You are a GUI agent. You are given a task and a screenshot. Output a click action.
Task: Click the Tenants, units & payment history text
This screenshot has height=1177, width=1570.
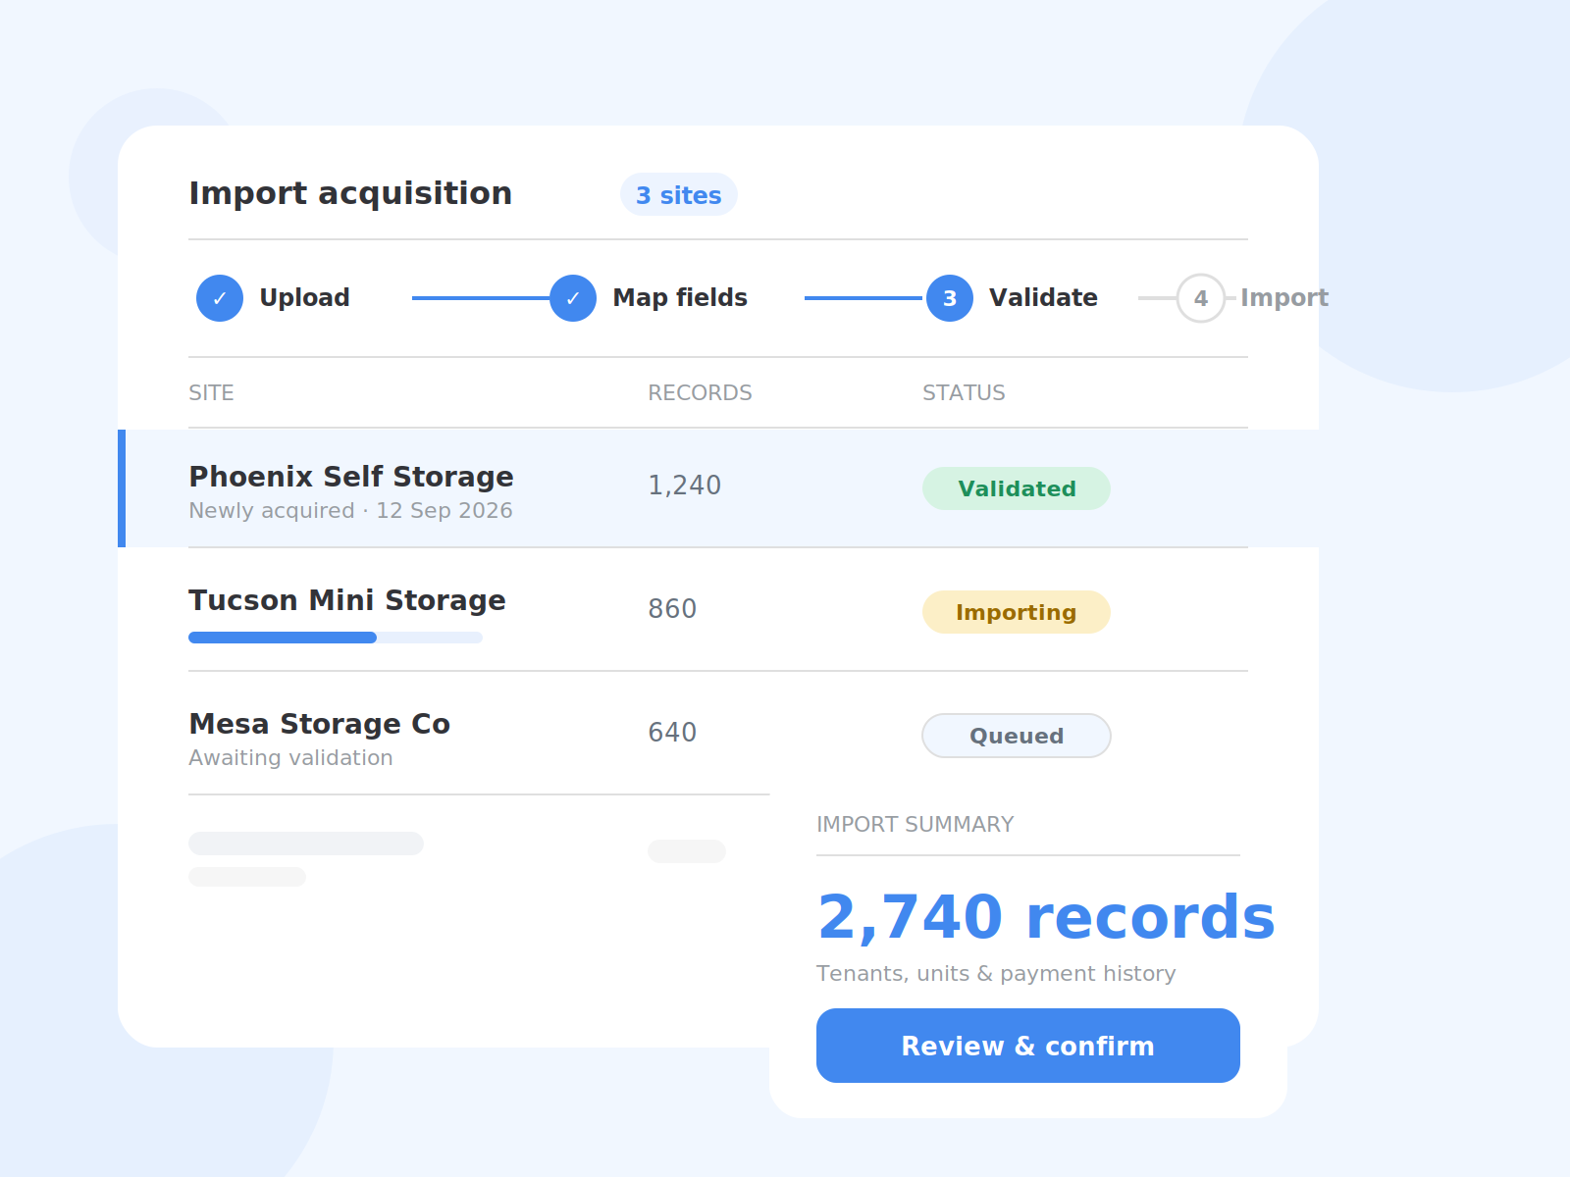point(996,974)
